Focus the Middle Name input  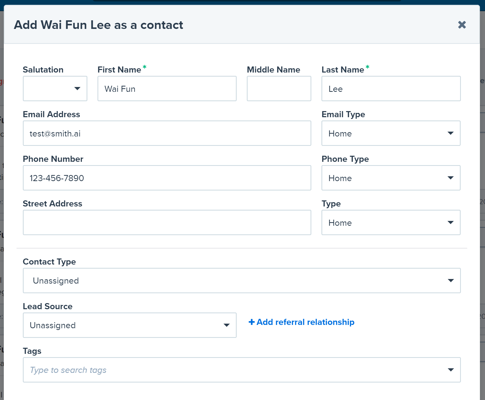click(279, 89)
